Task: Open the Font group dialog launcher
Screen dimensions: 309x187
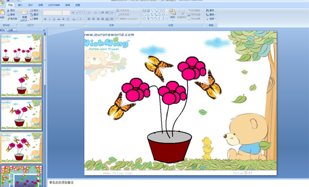Action: (84, 25)
